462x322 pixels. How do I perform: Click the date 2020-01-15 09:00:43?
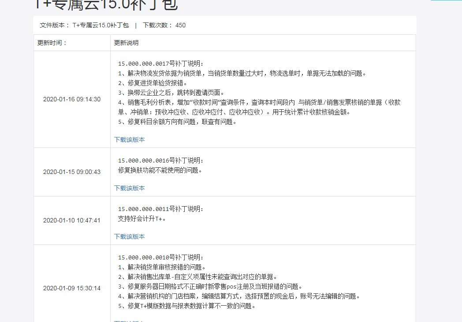pos(72,172)
